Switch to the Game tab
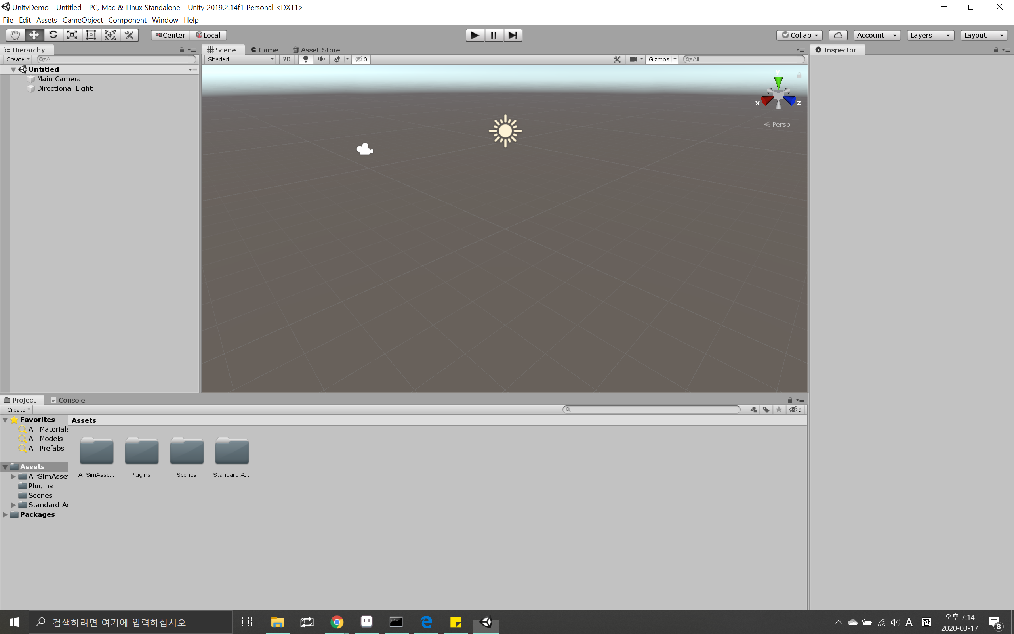The height and width of the screenshot is (634, 1014). click(265, 49)
